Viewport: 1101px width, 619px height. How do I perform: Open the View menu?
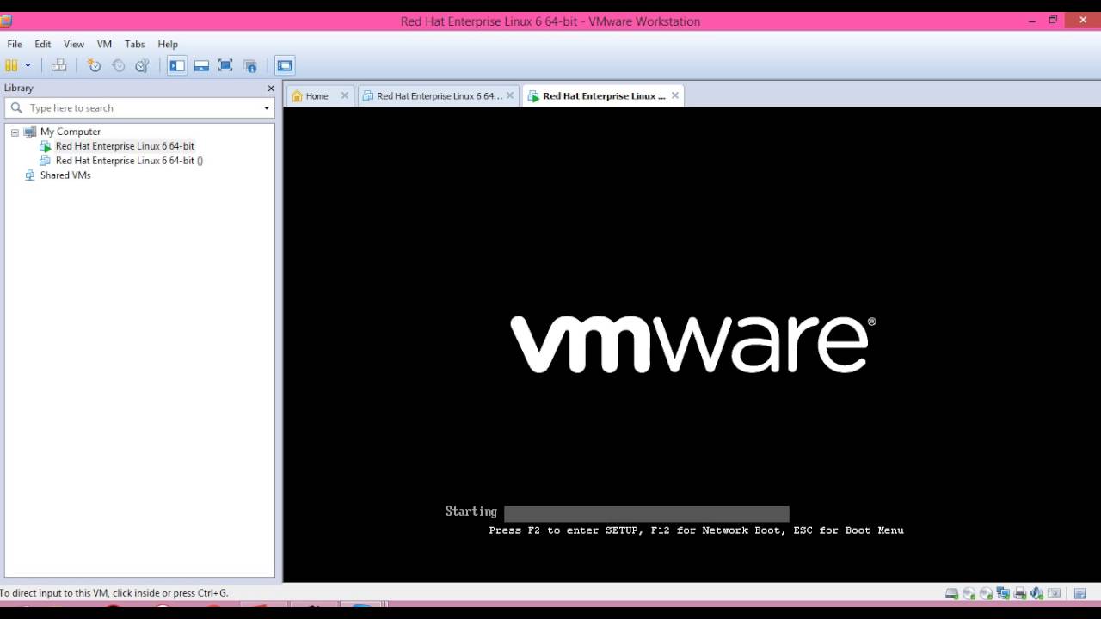pos(74,44)
